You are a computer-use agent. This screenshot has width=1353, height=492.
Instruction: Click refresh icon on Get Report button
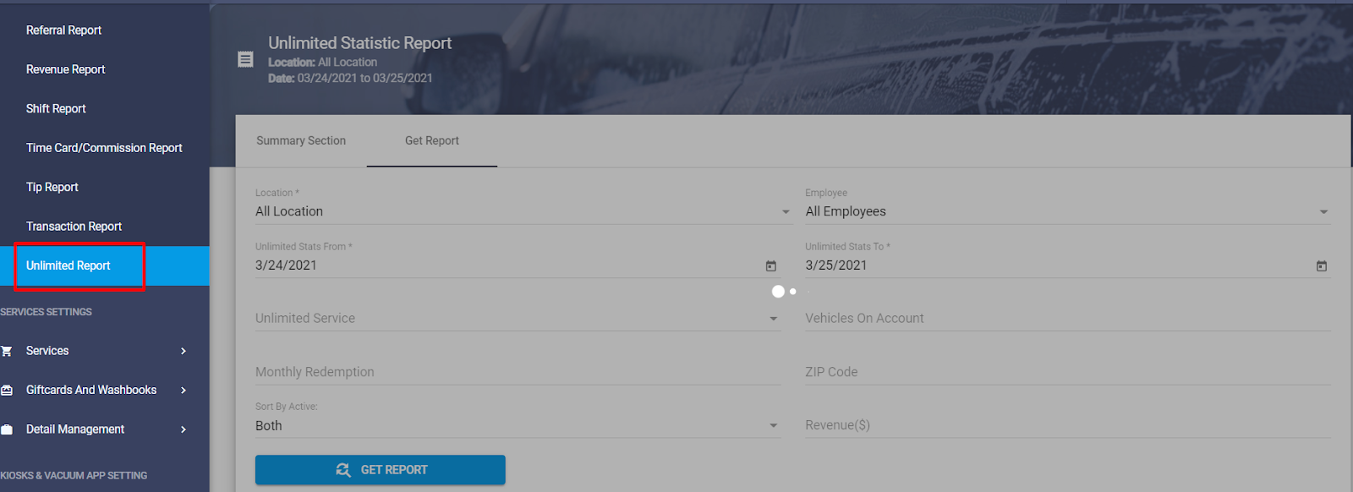point(343,470)
